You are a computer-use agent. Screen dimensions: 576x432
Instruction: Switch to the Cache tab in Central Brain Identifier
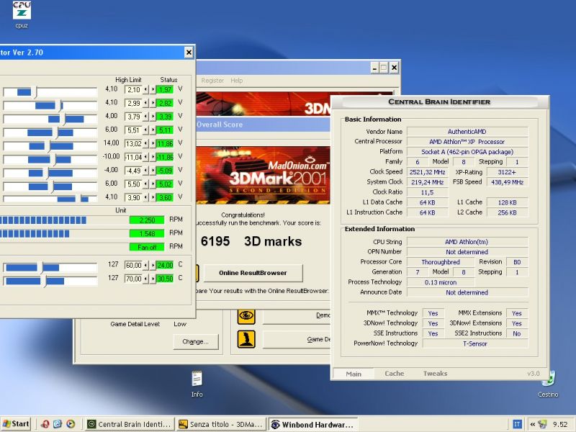tap(394, 374)
